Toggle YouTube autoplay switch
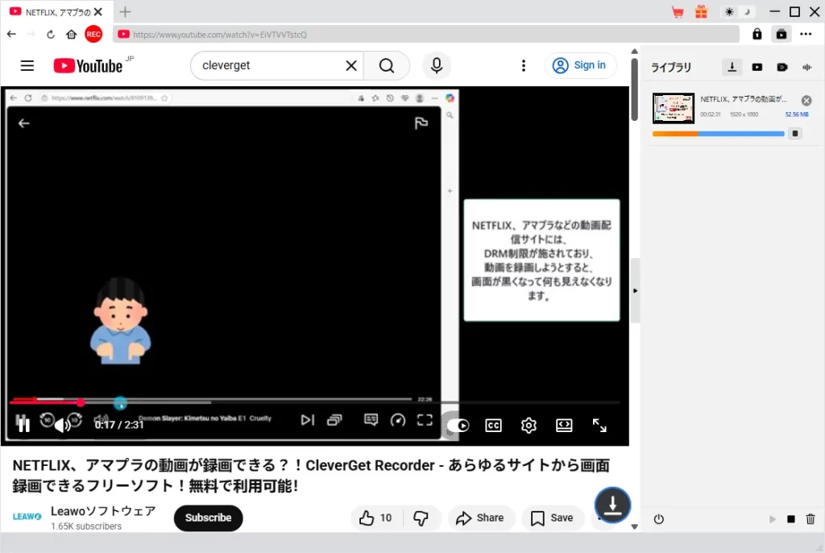 tap(458, 426)
